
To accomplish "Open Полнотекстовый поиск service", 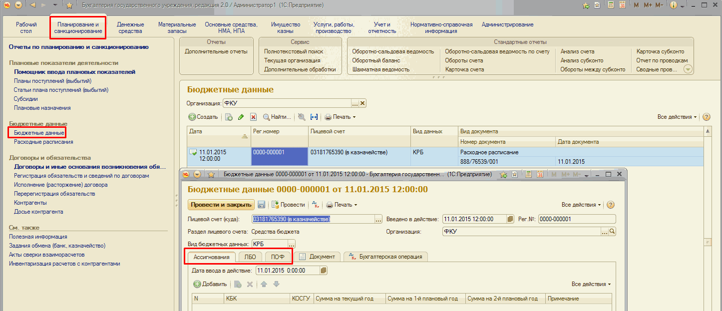I will pos(294,51).
